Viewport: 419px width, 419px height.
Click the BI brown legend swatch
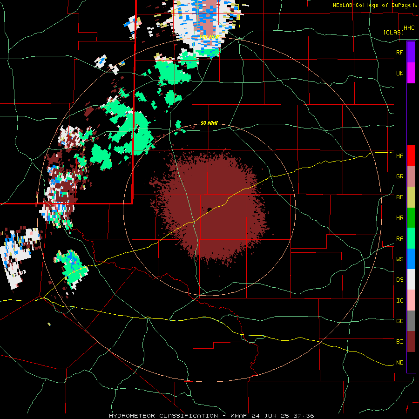coord(411,342)
